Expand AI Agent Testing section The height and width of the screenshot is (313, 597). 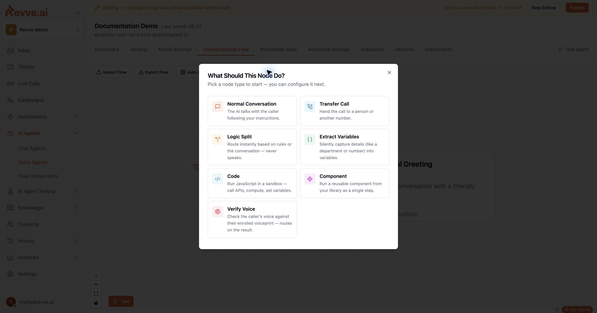coord(76,191)
